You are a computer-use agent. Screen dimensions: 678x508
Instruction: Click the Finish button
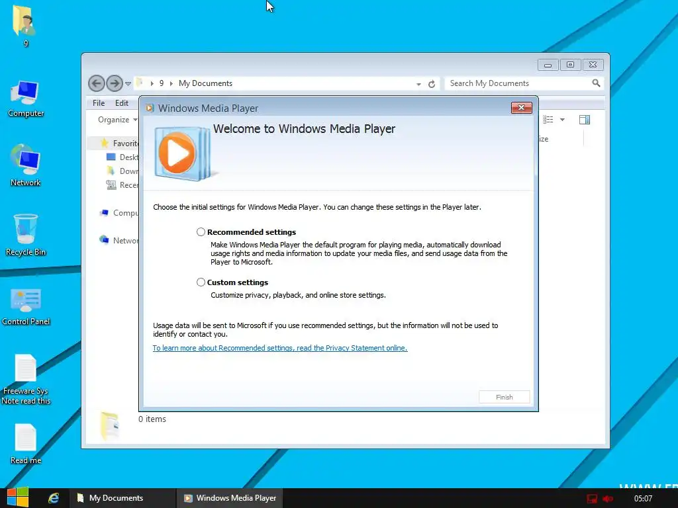tap(504, 397)
